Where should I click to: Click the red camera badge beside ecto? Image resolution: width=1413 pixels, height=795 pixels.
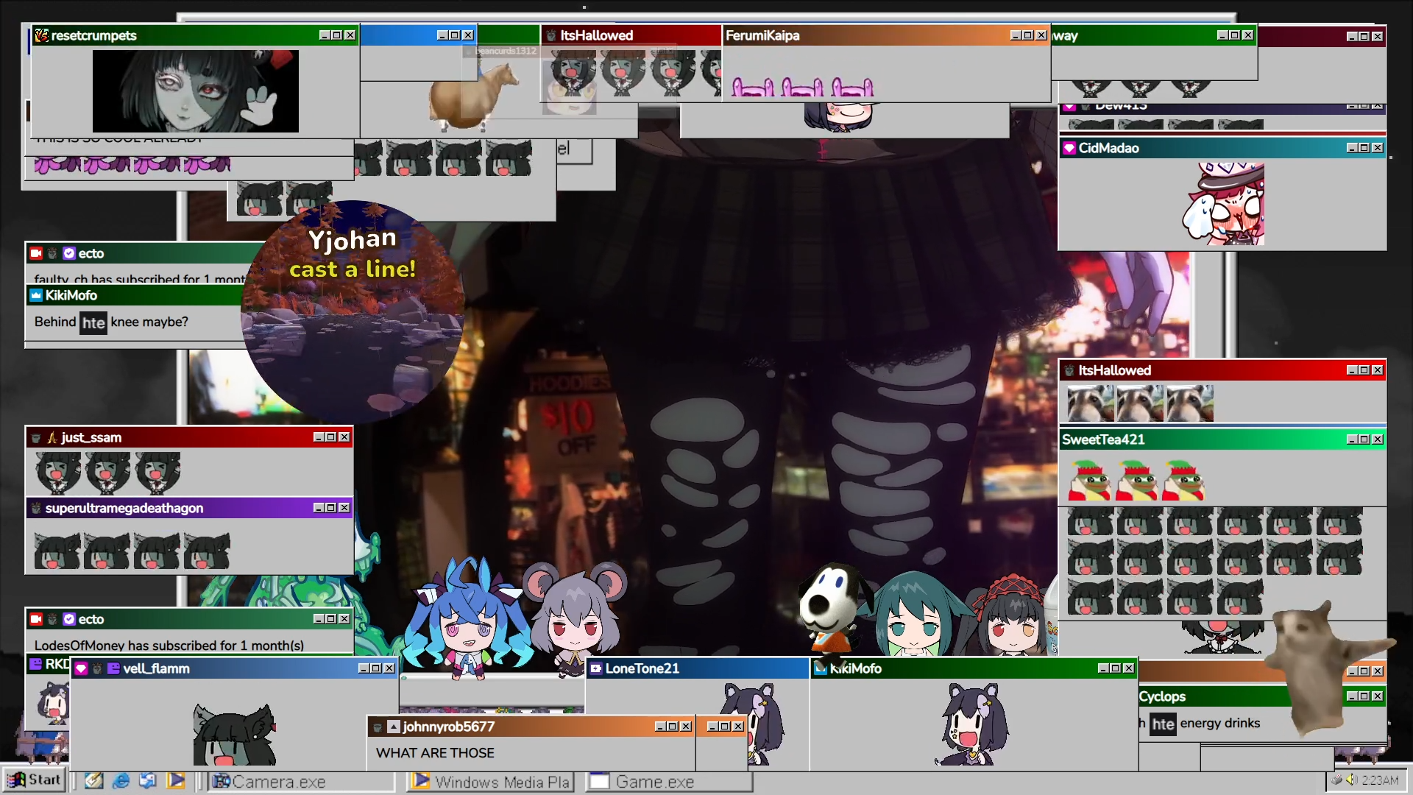(x=36, y=253)
